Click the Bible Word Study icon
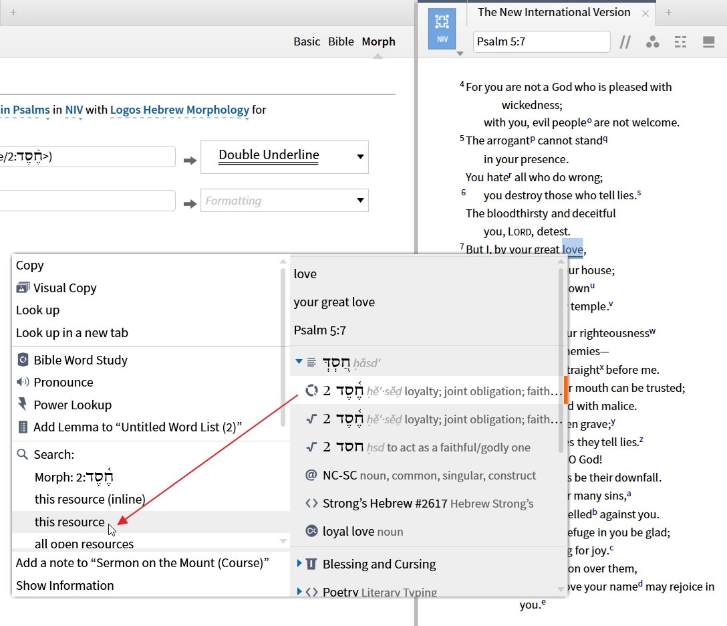Viewport: 727px width, 626px height. pyautogui.click(x=23, y=360)
